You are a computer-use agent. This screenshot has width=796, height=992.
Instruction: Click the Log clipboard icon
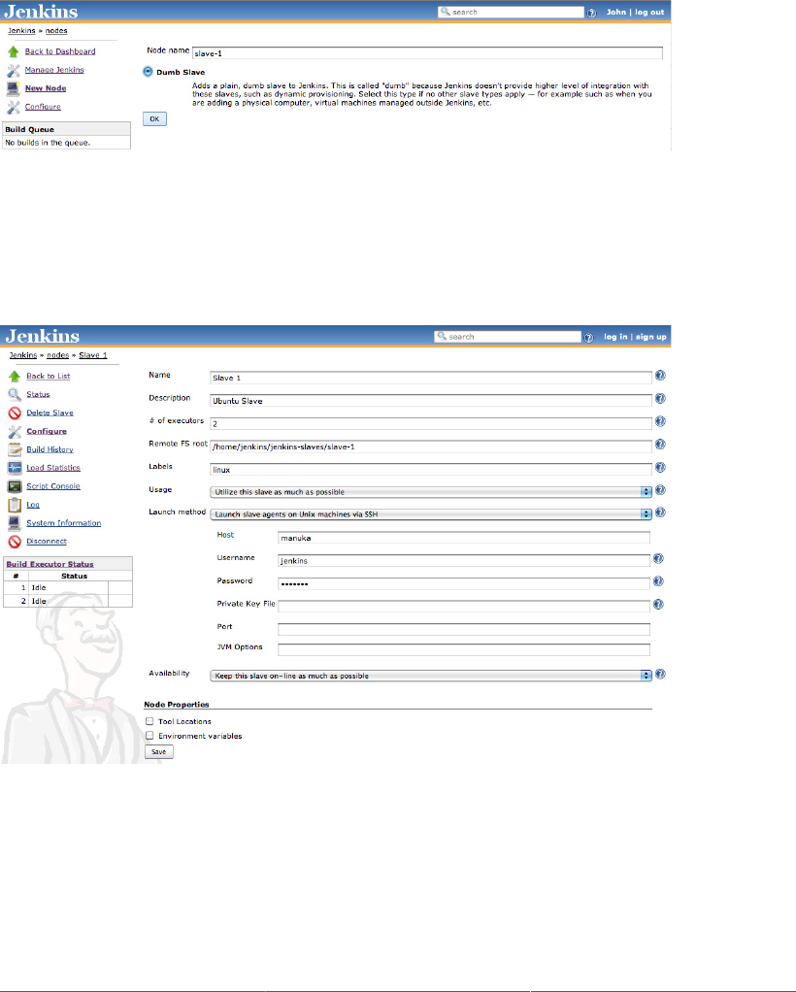coord(15,505)
